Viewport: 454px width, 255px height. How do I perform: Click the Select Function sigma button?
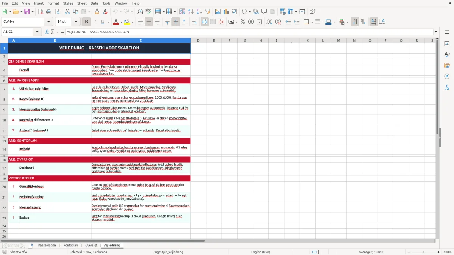[53, 32]
